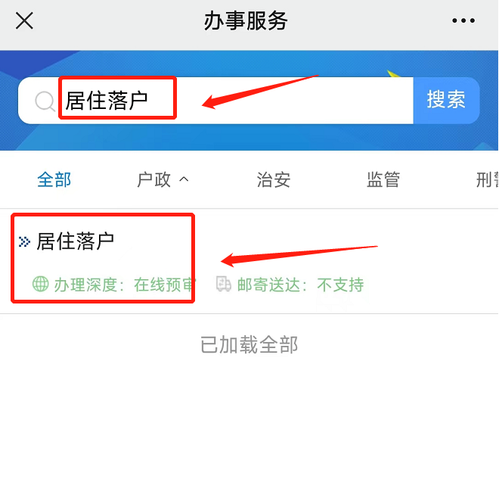Open the three-dot more options menu
Viewport: 499px width, 498px height.
[x=463, y=20]
